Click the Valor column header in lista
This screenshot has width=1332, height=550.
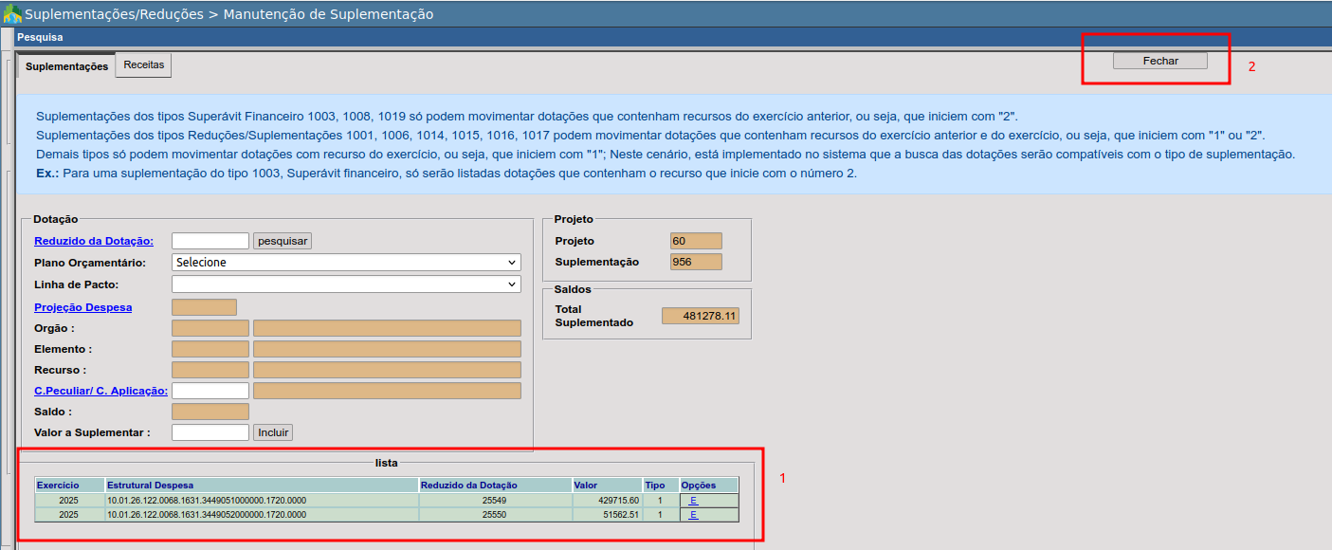[586, 486]
